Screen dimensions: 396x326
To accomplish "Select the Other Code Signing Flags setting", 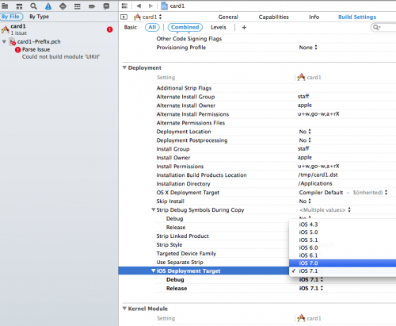I will coord(189,39).
